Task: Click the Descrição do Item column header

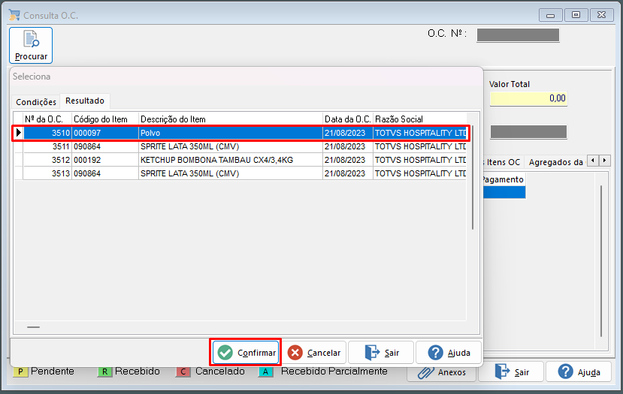Action: tap(231, 119)
